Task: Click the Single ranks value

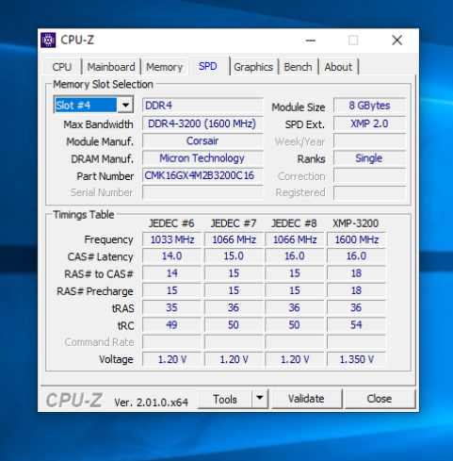Action: tap(369, 158)
